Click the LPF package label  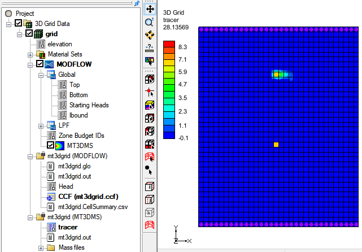coord(64,125)
